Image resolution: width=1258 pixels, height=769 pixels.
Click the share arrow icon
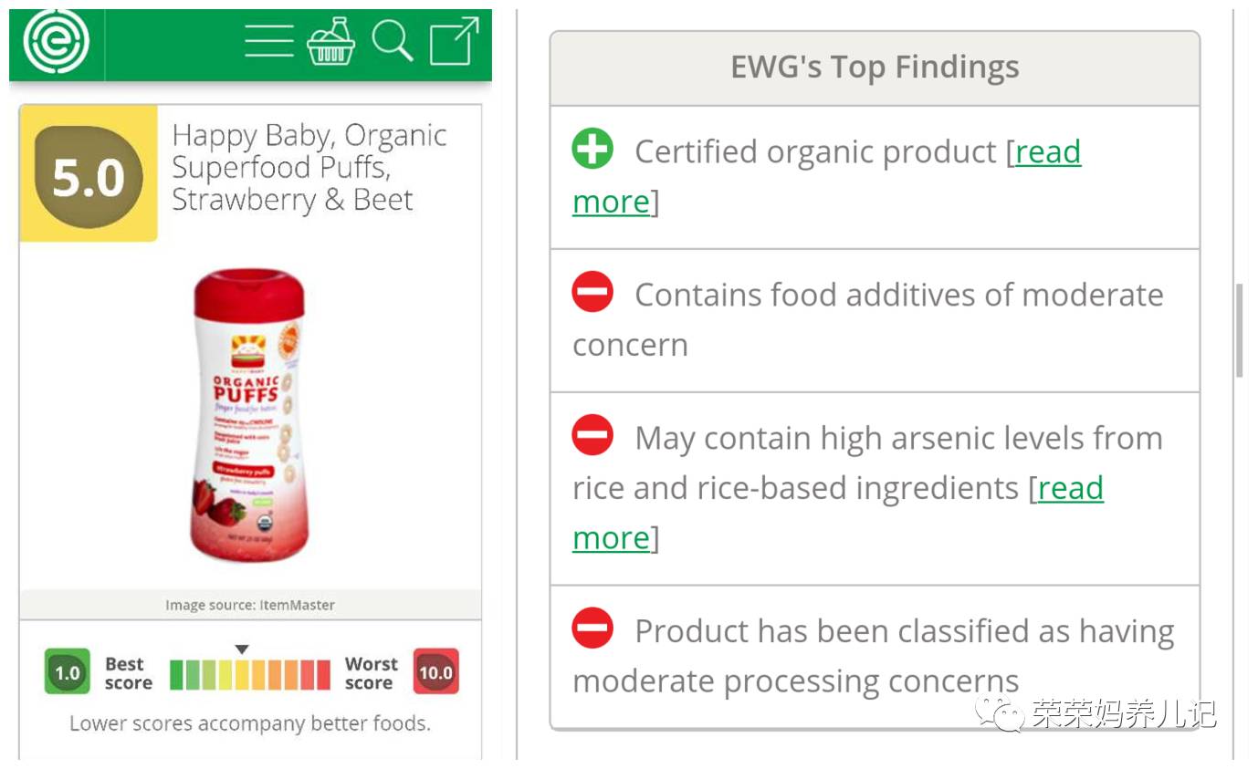[x=454, y=41]
